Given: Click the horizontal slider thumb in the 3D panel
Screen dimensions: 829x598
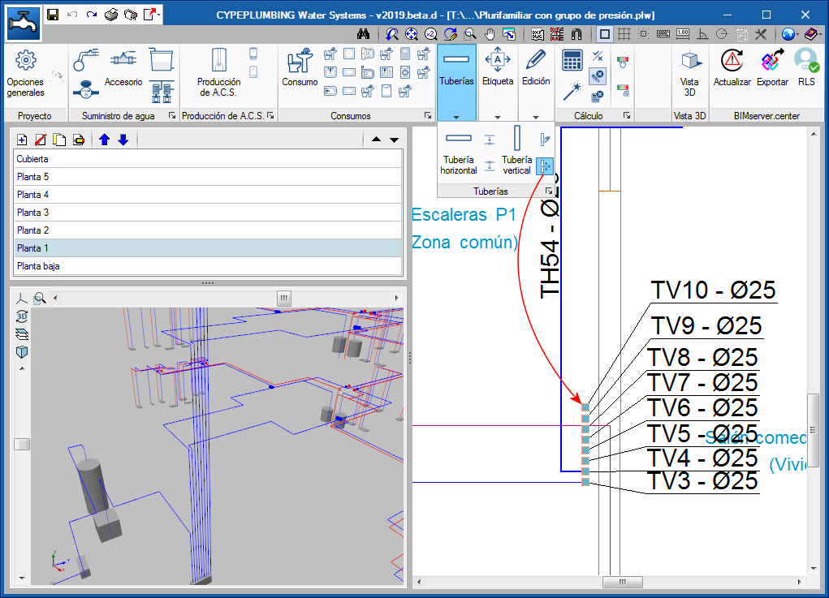Looking at the screenshot, I should click(x=284, y=298).
